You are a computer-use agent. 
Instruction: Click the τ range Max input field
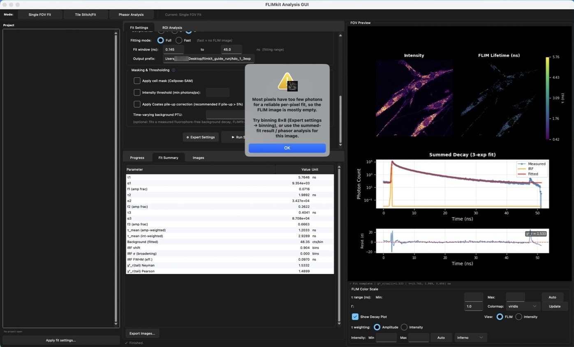click(x=515, y=297)
